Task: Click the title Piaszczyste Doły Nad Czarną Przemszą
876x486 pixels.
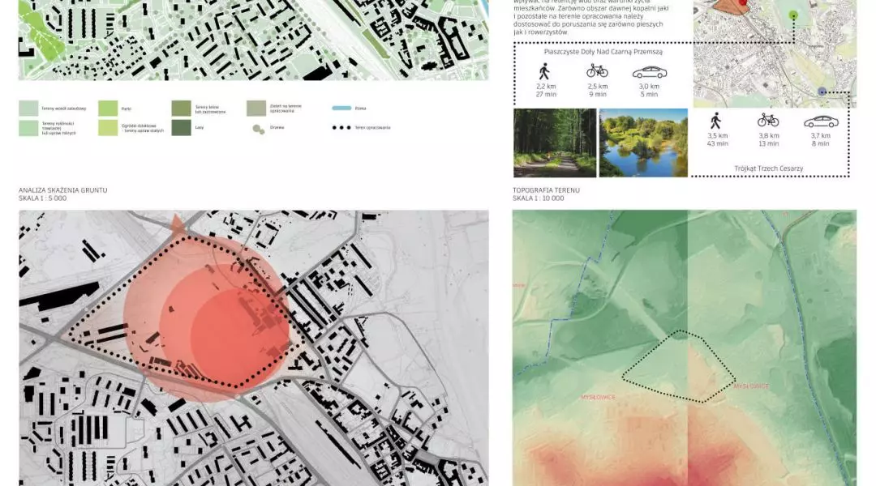Action: pos(603,52)
